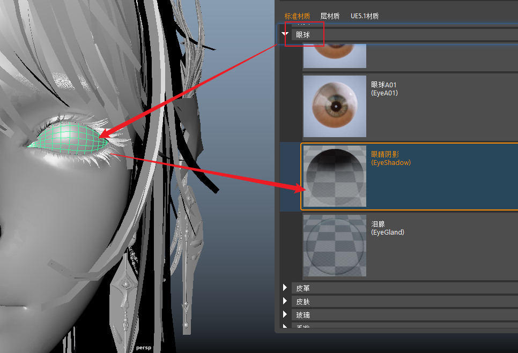Click the 眼球 section header bar

(x=402, y=34)
